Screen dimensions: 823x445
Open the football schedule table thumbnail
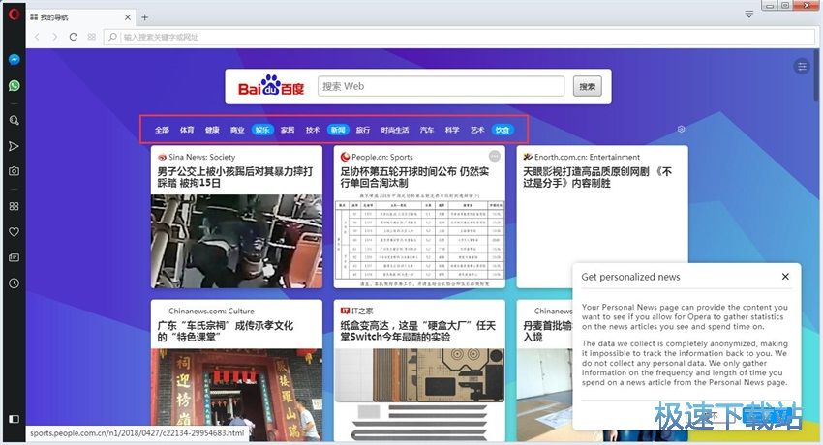[x=419, y=242]
